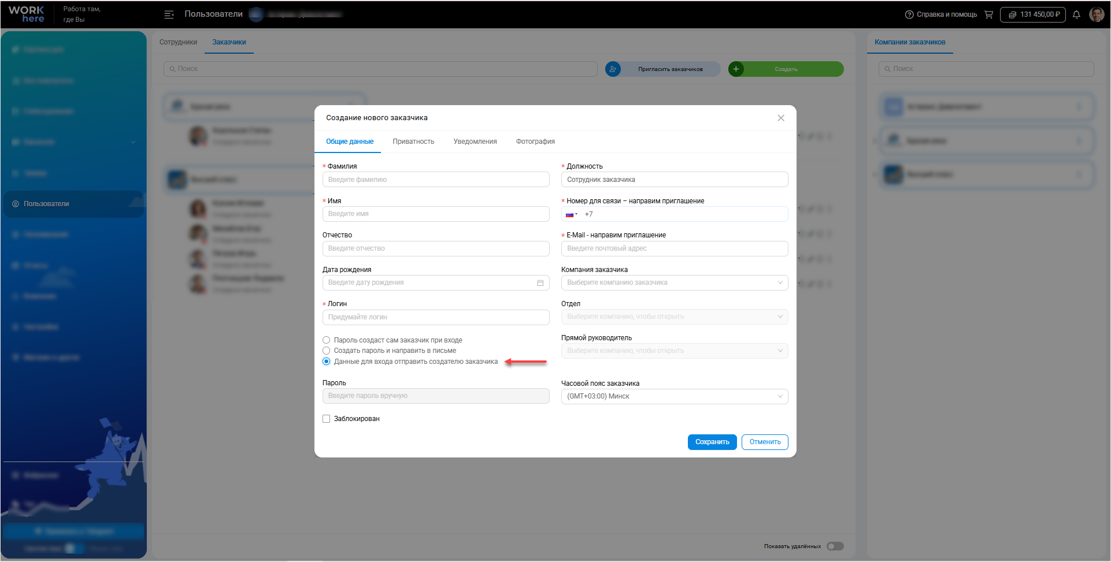Click the E-Mail input field
The width and height of the screenshot is (1111, 562).
(x=675, y=248)
